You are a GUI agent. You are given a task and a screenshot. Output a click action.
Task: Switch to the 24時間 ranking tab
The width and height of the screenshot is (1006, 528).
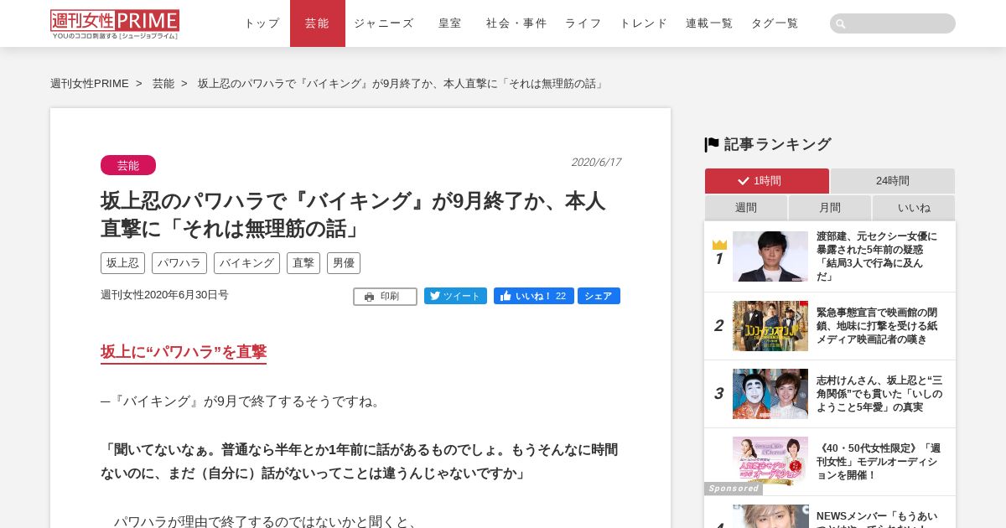(893, 181)
